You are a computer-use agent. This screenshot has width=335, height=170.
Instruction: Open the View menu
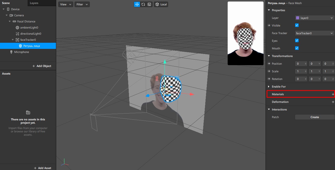[65, 4]
